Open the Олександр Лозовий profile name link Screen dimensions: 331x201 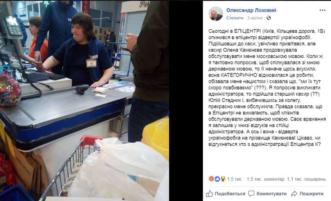coord(251,10)
